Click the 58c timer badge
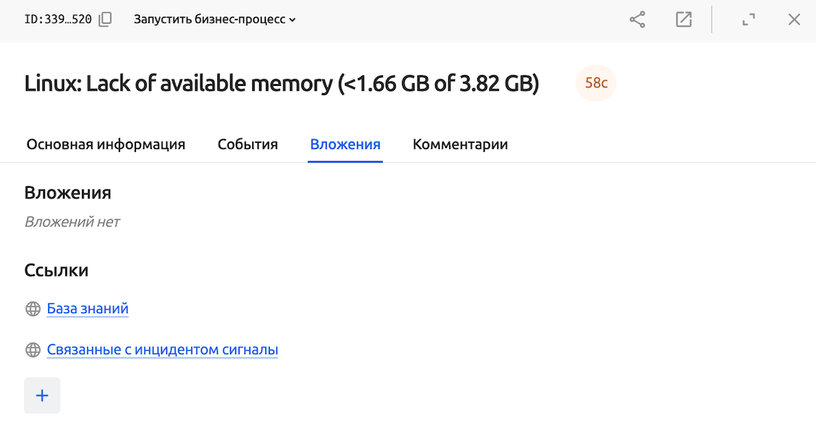 point(596,83)
